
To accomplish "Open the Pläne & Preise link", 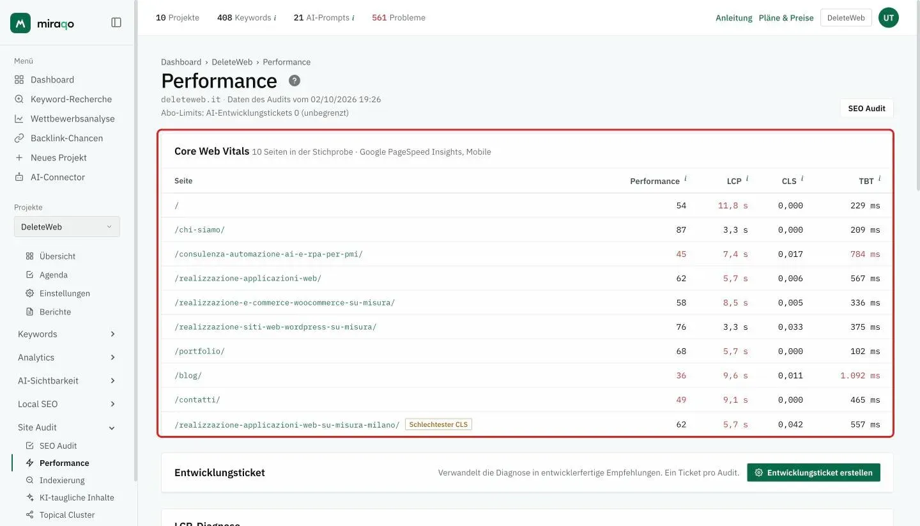I will click(x=786, y=18).
